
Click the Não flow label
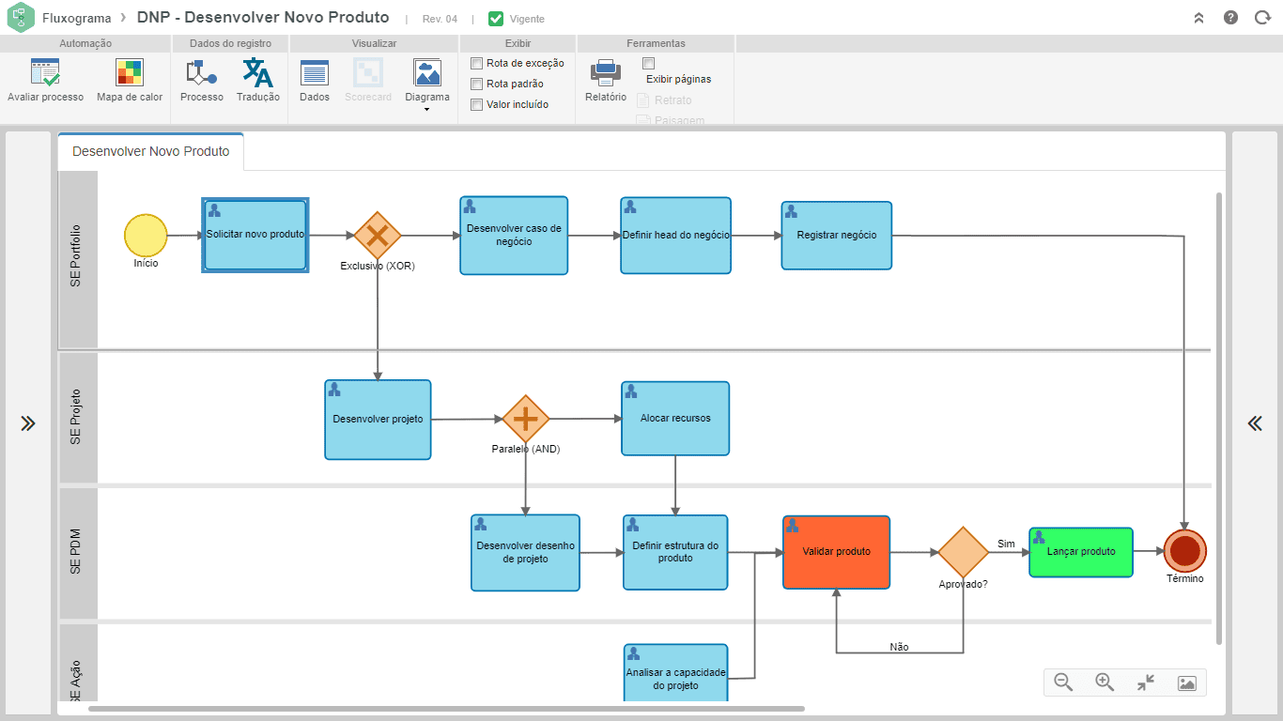(x=899, y=647)
